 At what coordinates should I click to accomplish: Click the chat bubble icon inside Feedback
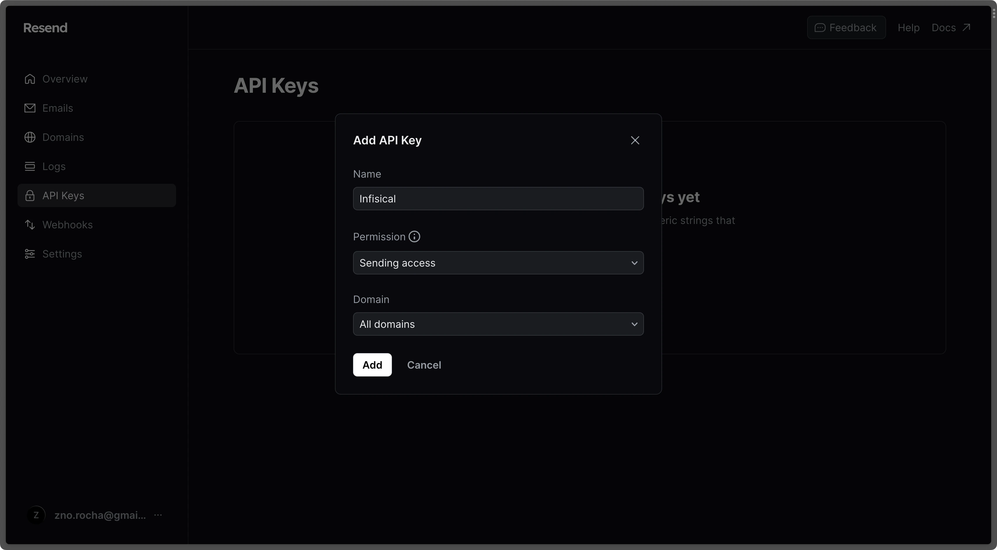tap(820, 27)
